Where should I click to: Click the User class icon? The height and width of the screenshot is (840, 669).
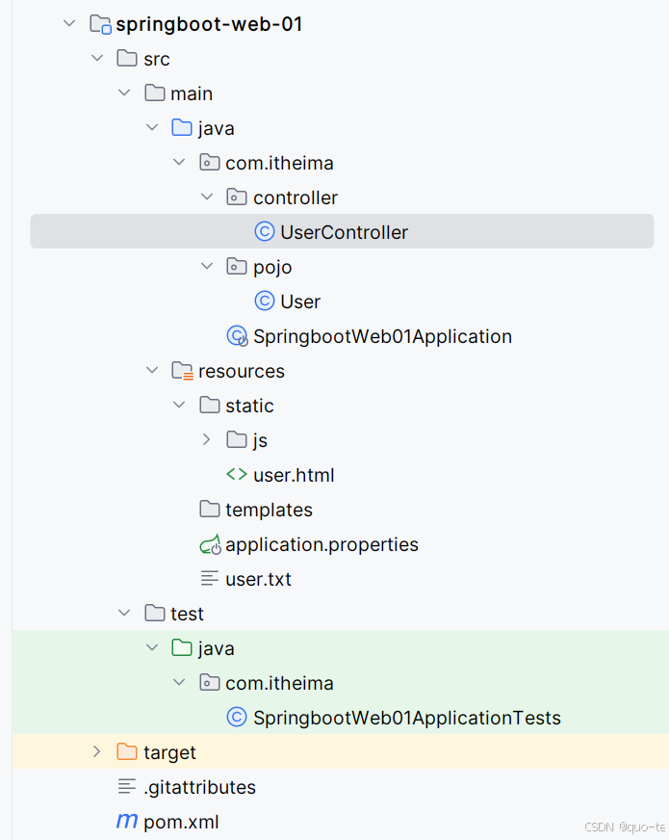[265, 302]
